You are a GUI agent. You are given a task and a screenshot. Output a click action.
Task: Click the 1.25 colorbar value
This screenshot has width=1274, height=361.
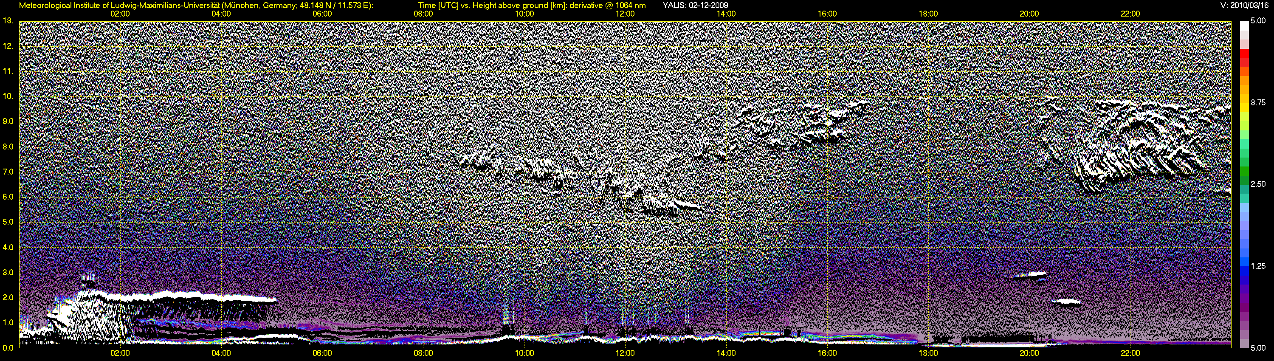point(1258,266)
